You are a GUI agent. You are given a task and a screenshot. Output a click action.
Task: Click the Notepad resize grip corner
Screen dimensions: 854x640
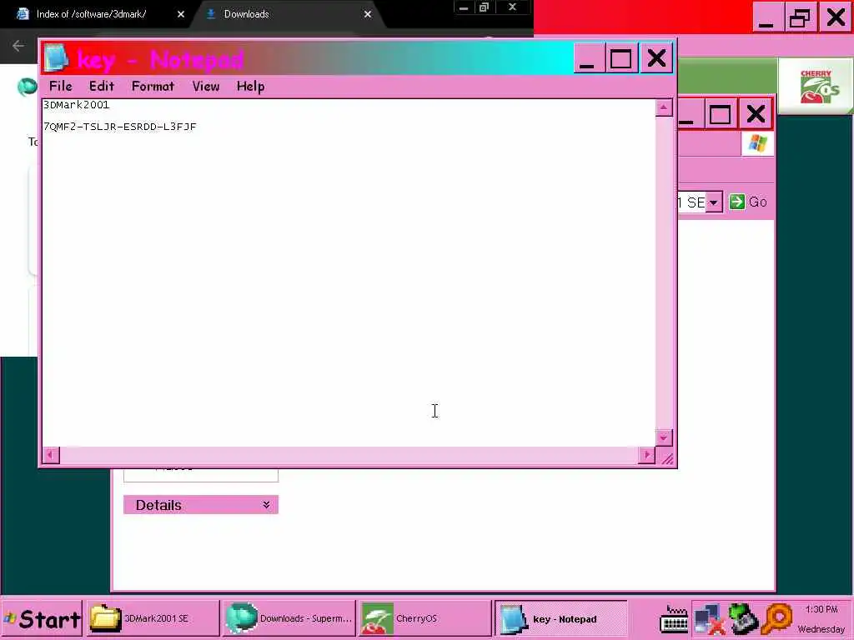(666, 458)
